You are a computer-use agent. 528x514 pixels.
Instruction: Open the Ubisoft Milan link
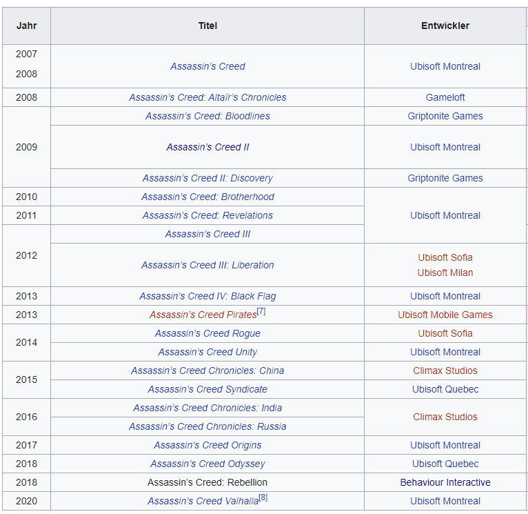point(445,273)
